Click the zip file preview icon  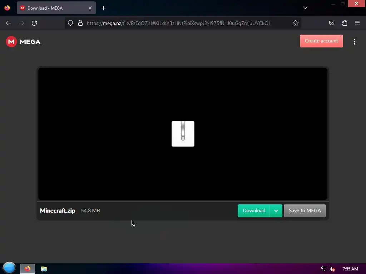[183, 134]
